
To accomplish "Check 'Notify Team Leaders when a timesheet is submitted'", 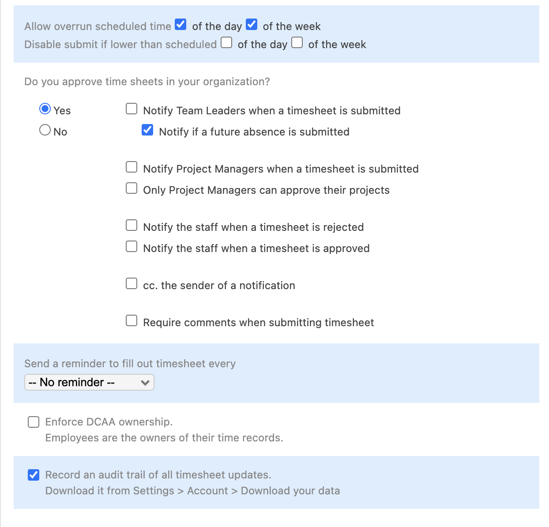I will pyautogui.click(x=132, y=109).
